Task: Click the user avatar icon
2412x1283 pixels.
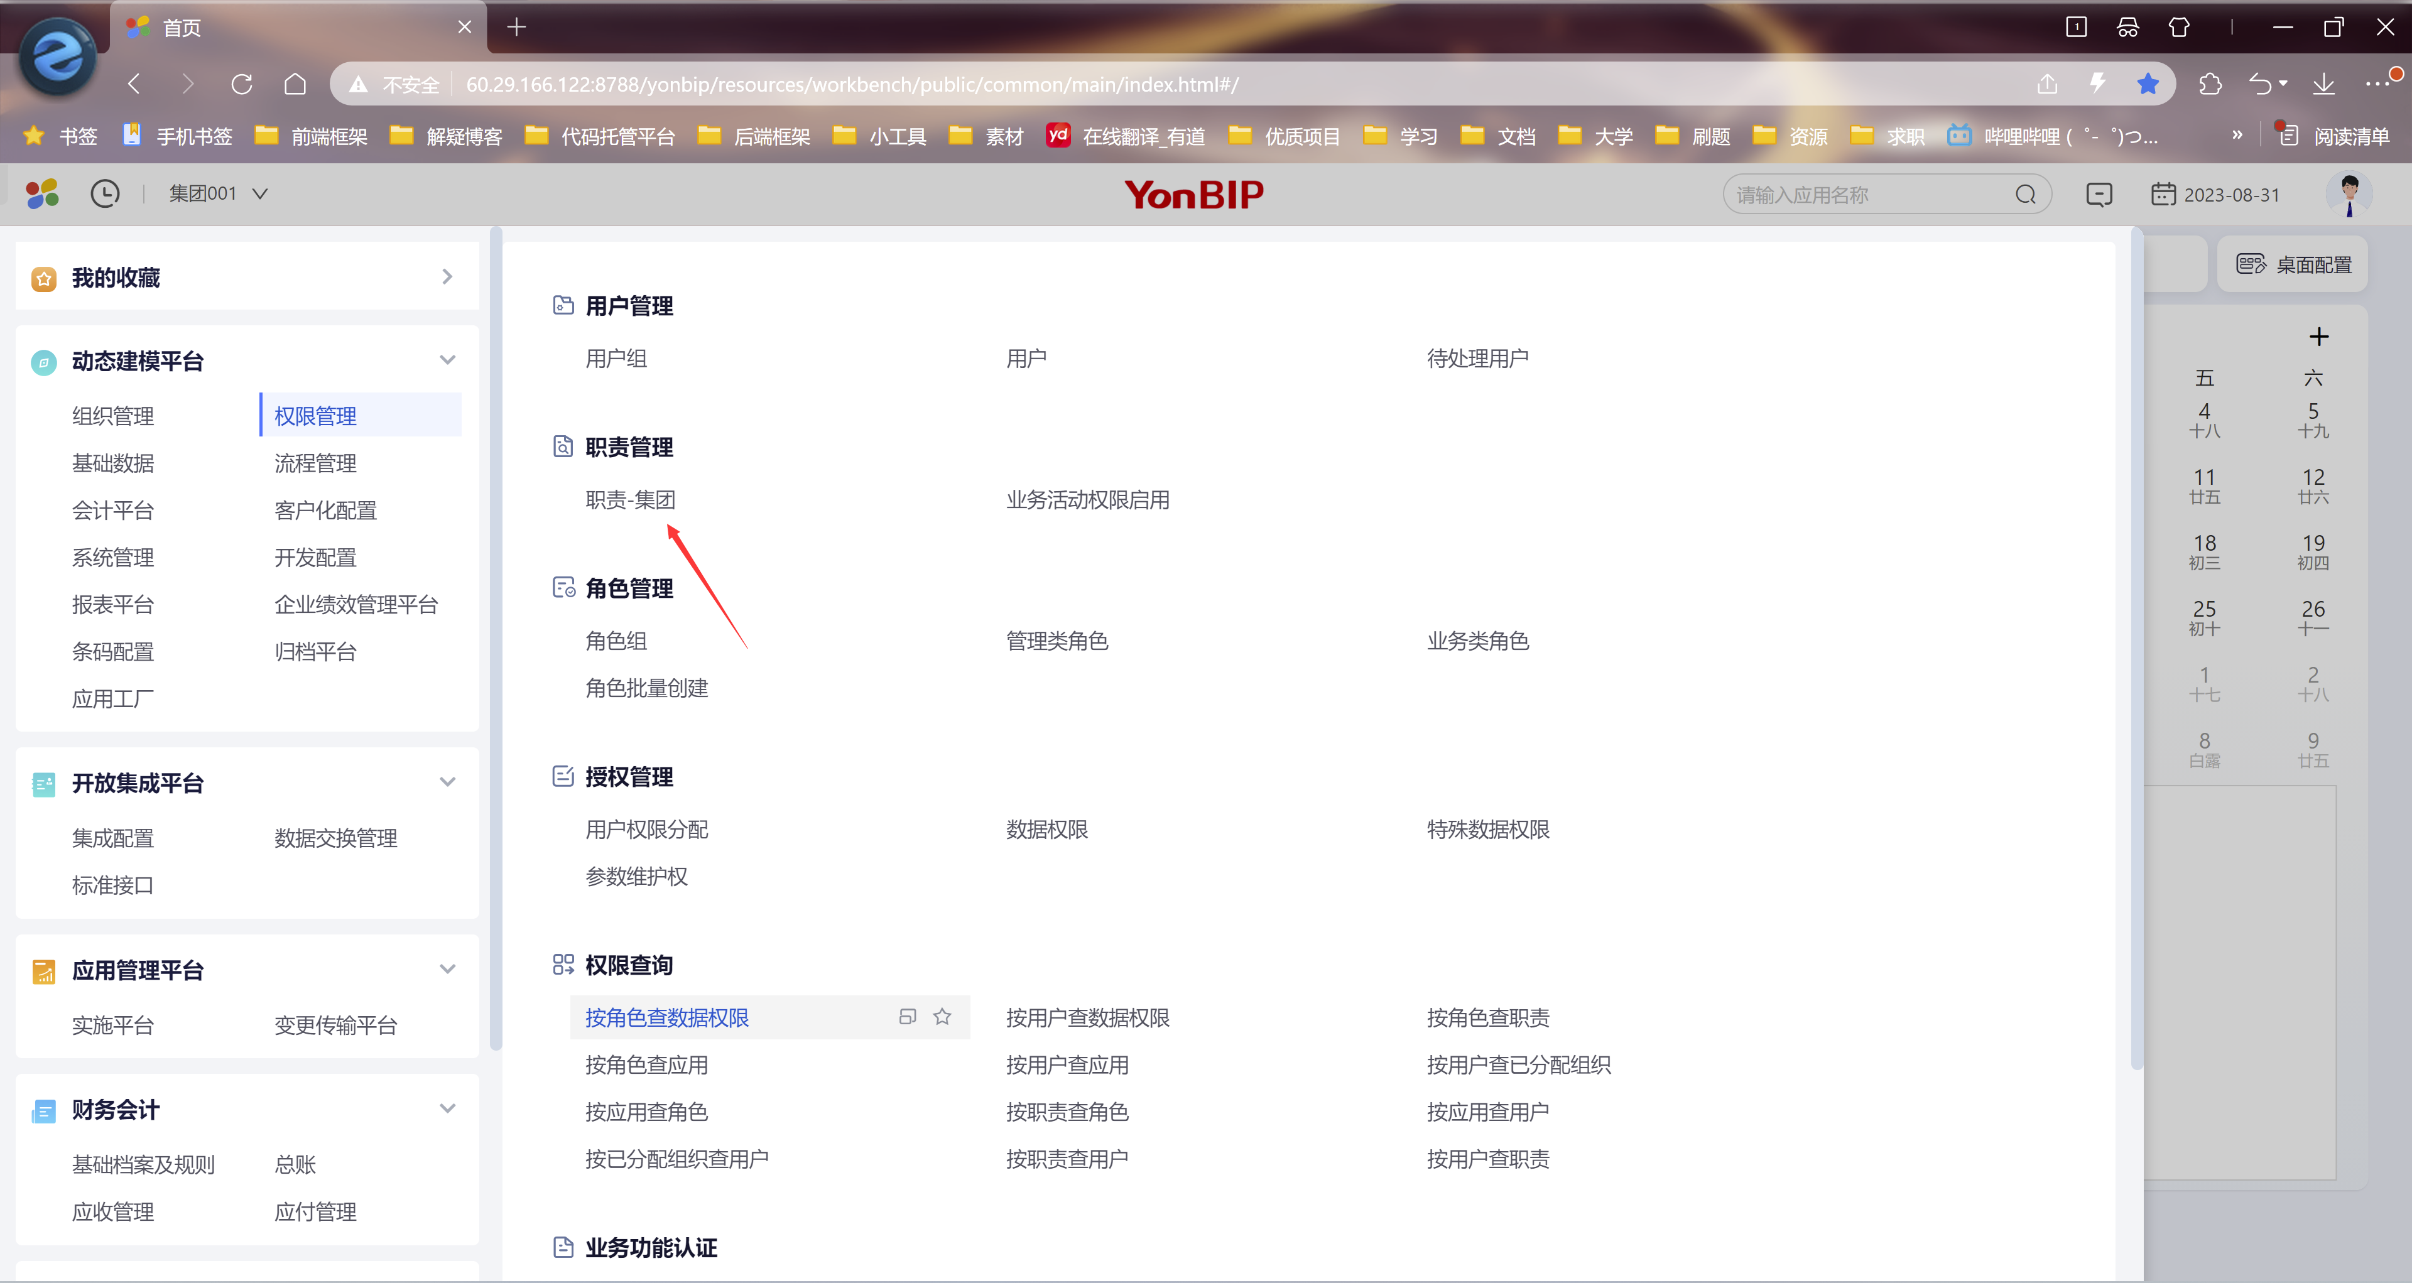Action: pos(2349,193)
